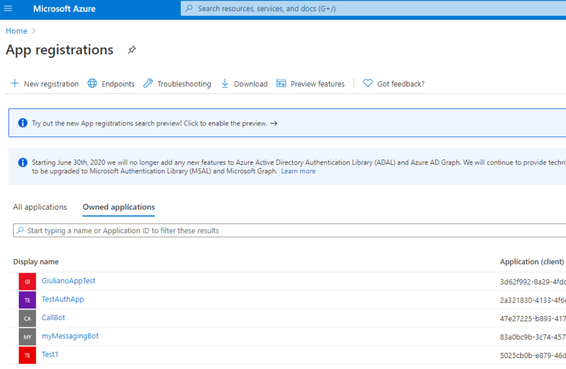Select the Owned applications tab
The image size is (566, 369).
[x=118, y=207]
